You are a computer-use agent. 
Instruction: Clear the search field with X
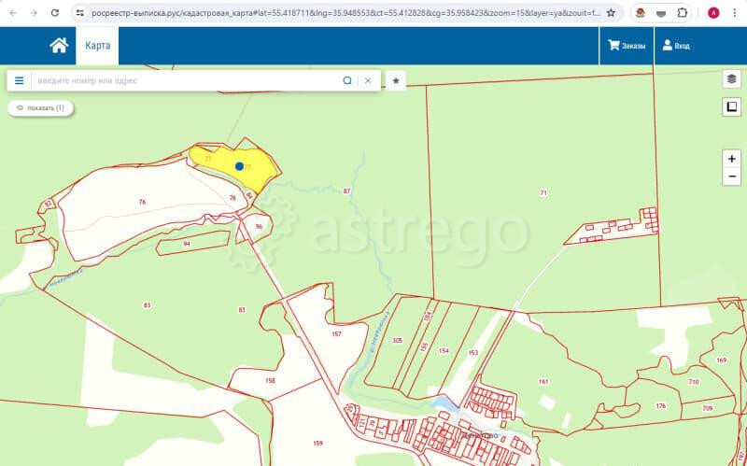368,80
